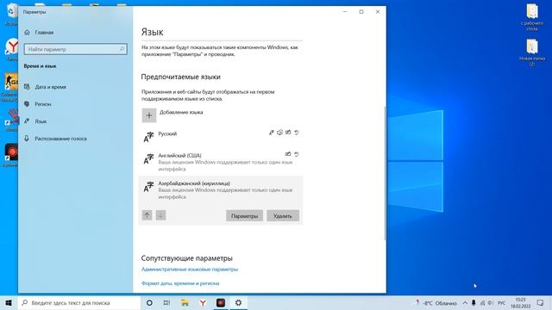
Task: Select the с рабочего стола desktop folder
Action: coord(532,17)
